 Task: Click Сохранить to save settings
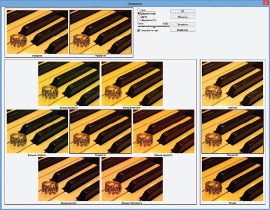182,30
